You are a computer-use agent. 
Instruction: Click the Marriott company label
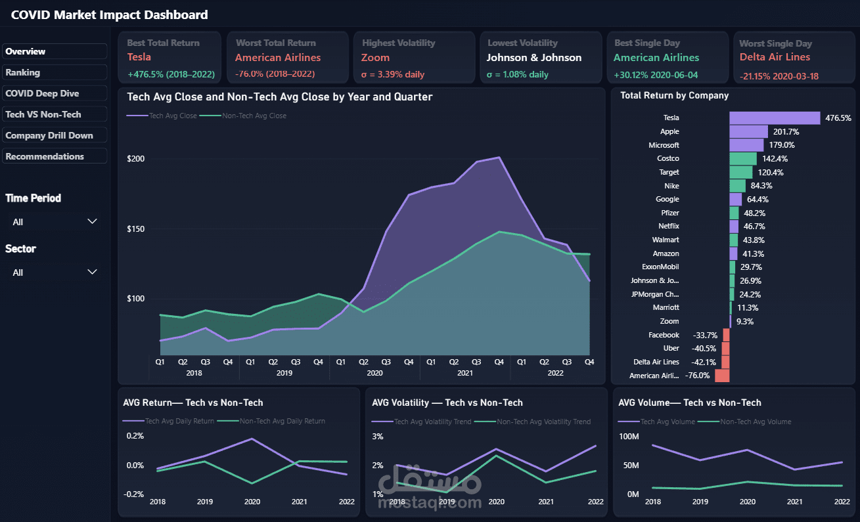pos(666,307)
